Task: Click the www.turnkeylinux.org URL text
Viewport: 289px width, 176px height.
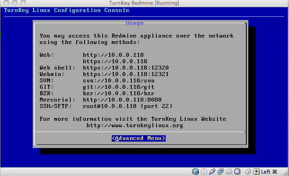Action: pyautogui.click(x=135, y=125)
